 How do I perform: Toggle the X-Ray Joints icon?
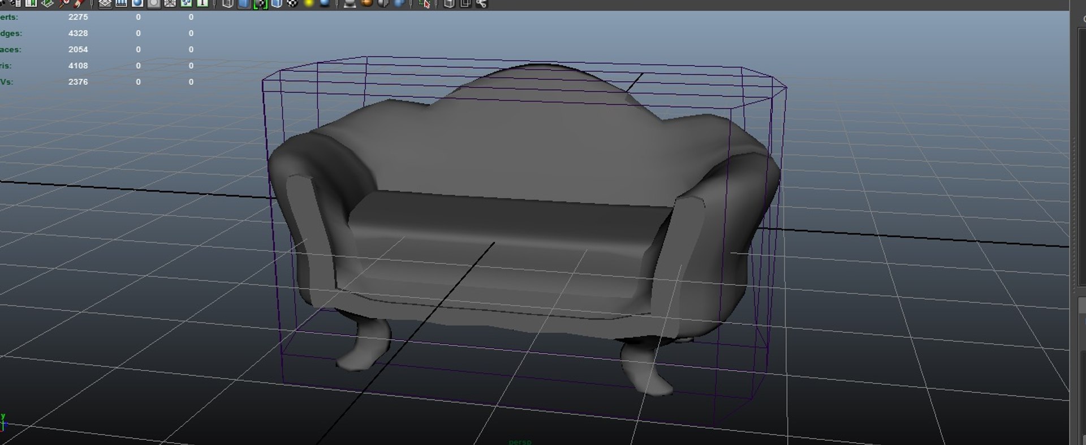coord(481,3)
